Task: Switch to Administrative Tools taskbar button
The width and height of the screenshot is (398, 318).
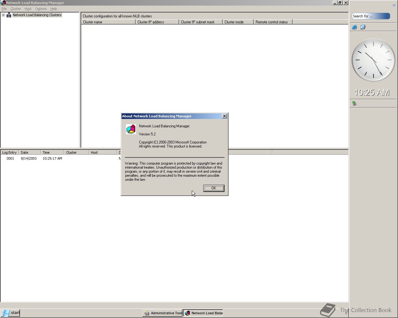Action: (162, 313)
